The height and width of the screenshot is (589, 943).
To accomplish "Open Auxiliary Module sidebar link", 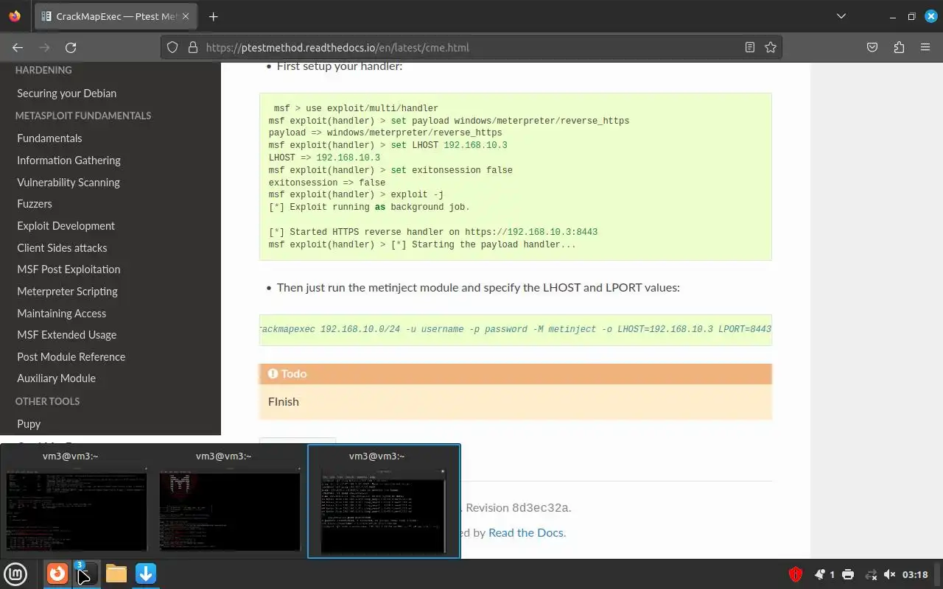I will point(56,378).
